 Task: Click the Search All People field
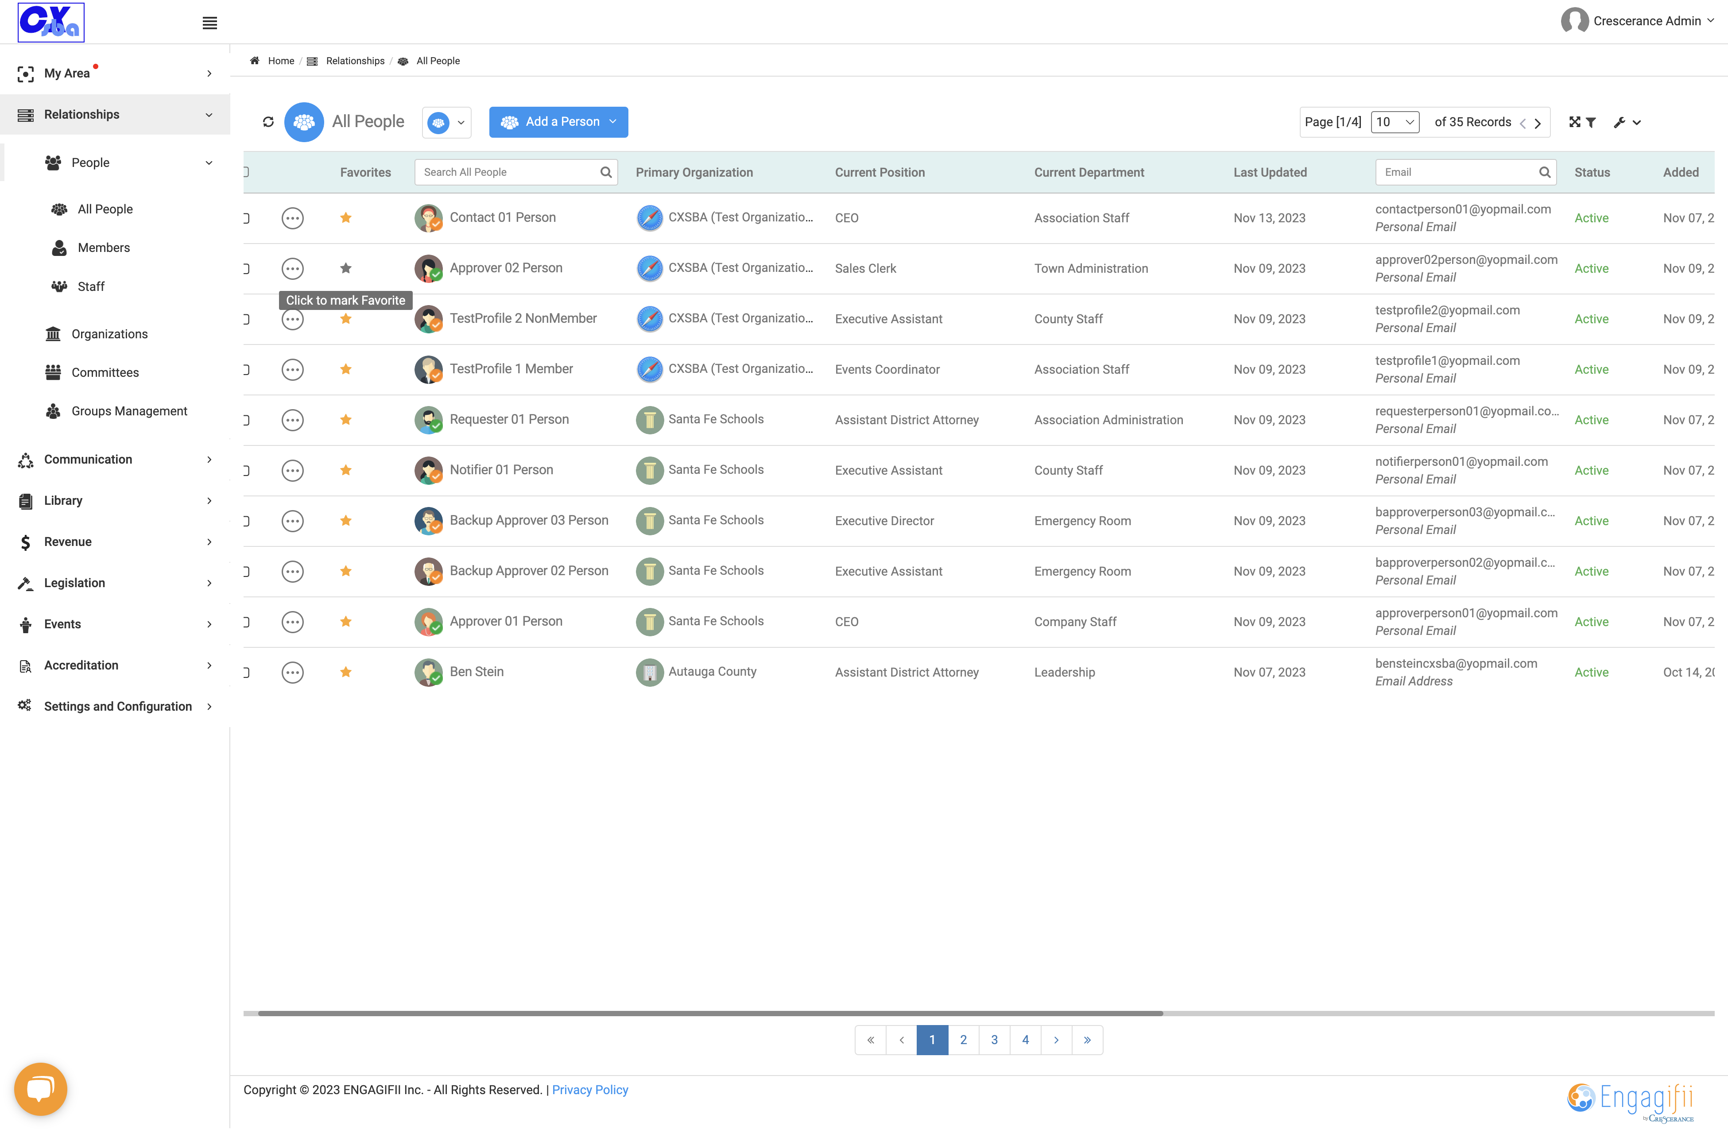pos(515,172)
